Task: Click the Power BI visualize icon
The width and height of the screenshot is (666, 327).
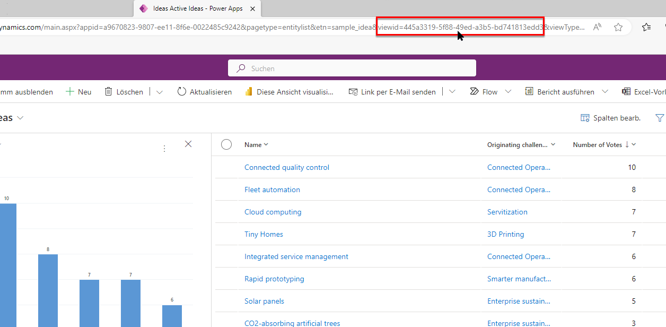Action: [x=249, y=92]
